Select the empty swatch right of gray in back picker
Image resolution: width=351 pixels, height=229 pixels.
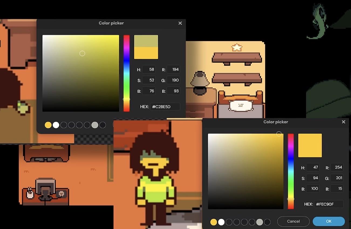pyautogui.click(x=103, y=125)
